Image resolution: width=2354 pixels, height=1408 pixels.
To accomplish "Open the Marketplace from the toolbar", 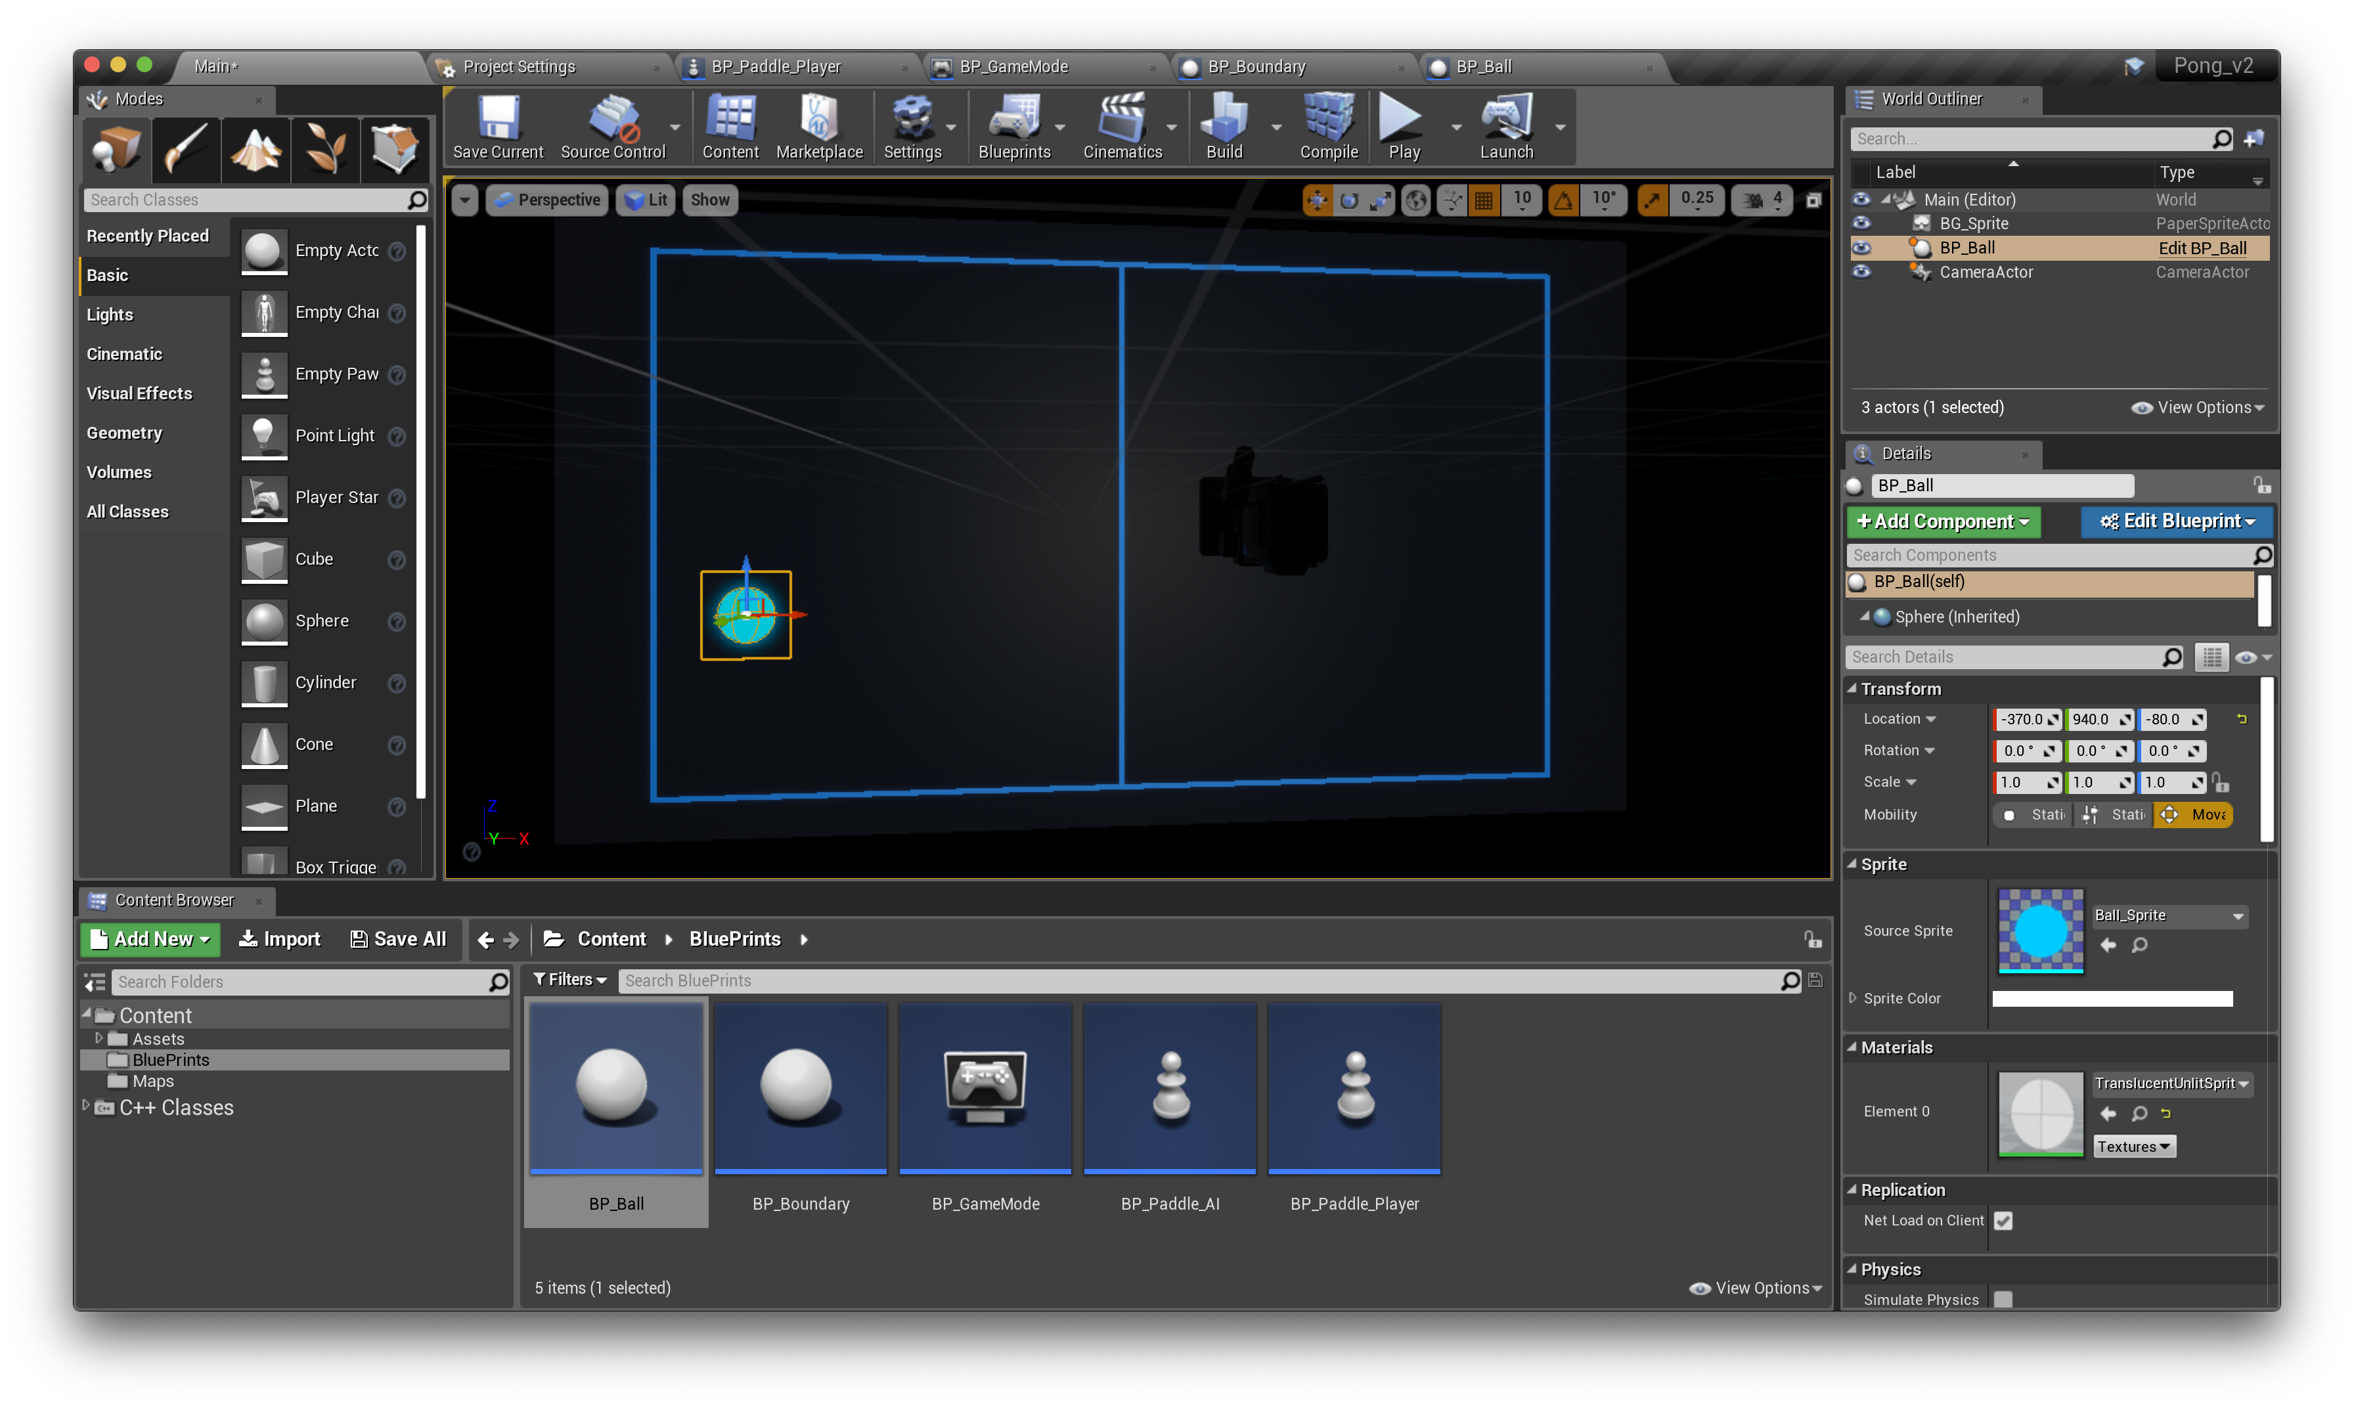I will (819, 126).
